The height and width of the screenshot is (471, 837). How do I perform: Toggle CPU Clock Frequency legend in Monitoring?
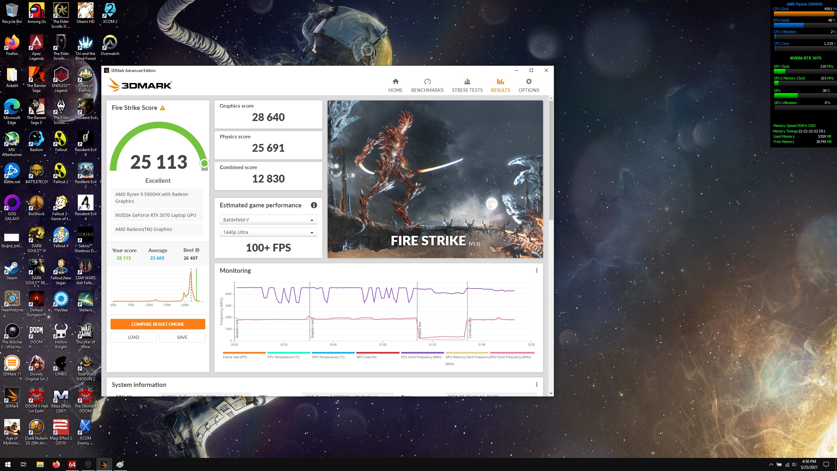(x=422, y=356)
